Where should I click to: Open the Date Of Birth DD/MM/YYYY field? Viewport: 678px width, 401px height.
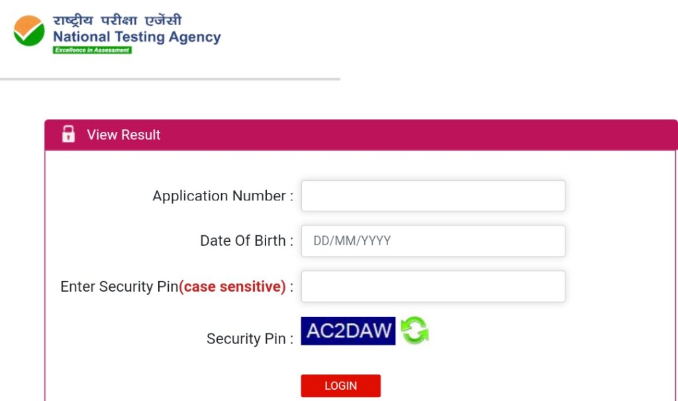pos(433,241)
